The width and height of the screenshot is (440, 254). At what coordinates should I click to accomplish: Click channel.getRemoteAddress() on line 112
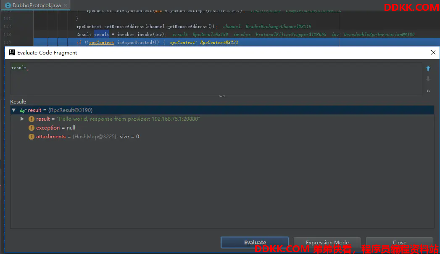point(181,26)
